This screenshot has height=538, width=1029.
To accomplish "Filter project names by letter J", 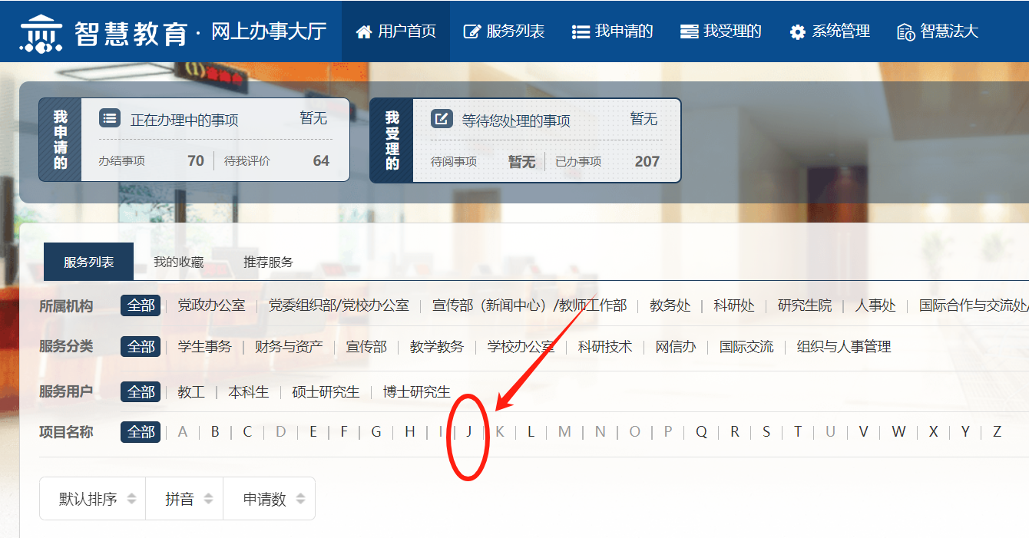I will pos(468,431).
